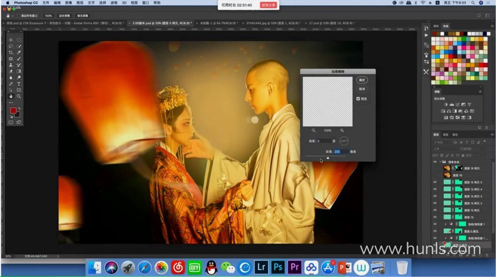
Task: Switch to the Kodak Portra 800 document tab
Action: point(65,23)
